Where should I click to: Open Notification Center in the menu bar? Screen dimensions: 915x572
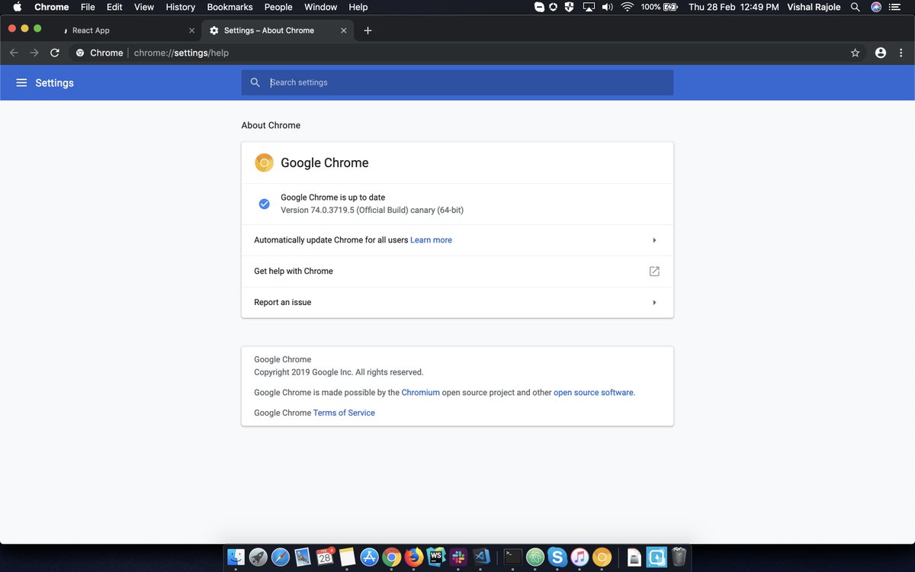click(896, 7)
